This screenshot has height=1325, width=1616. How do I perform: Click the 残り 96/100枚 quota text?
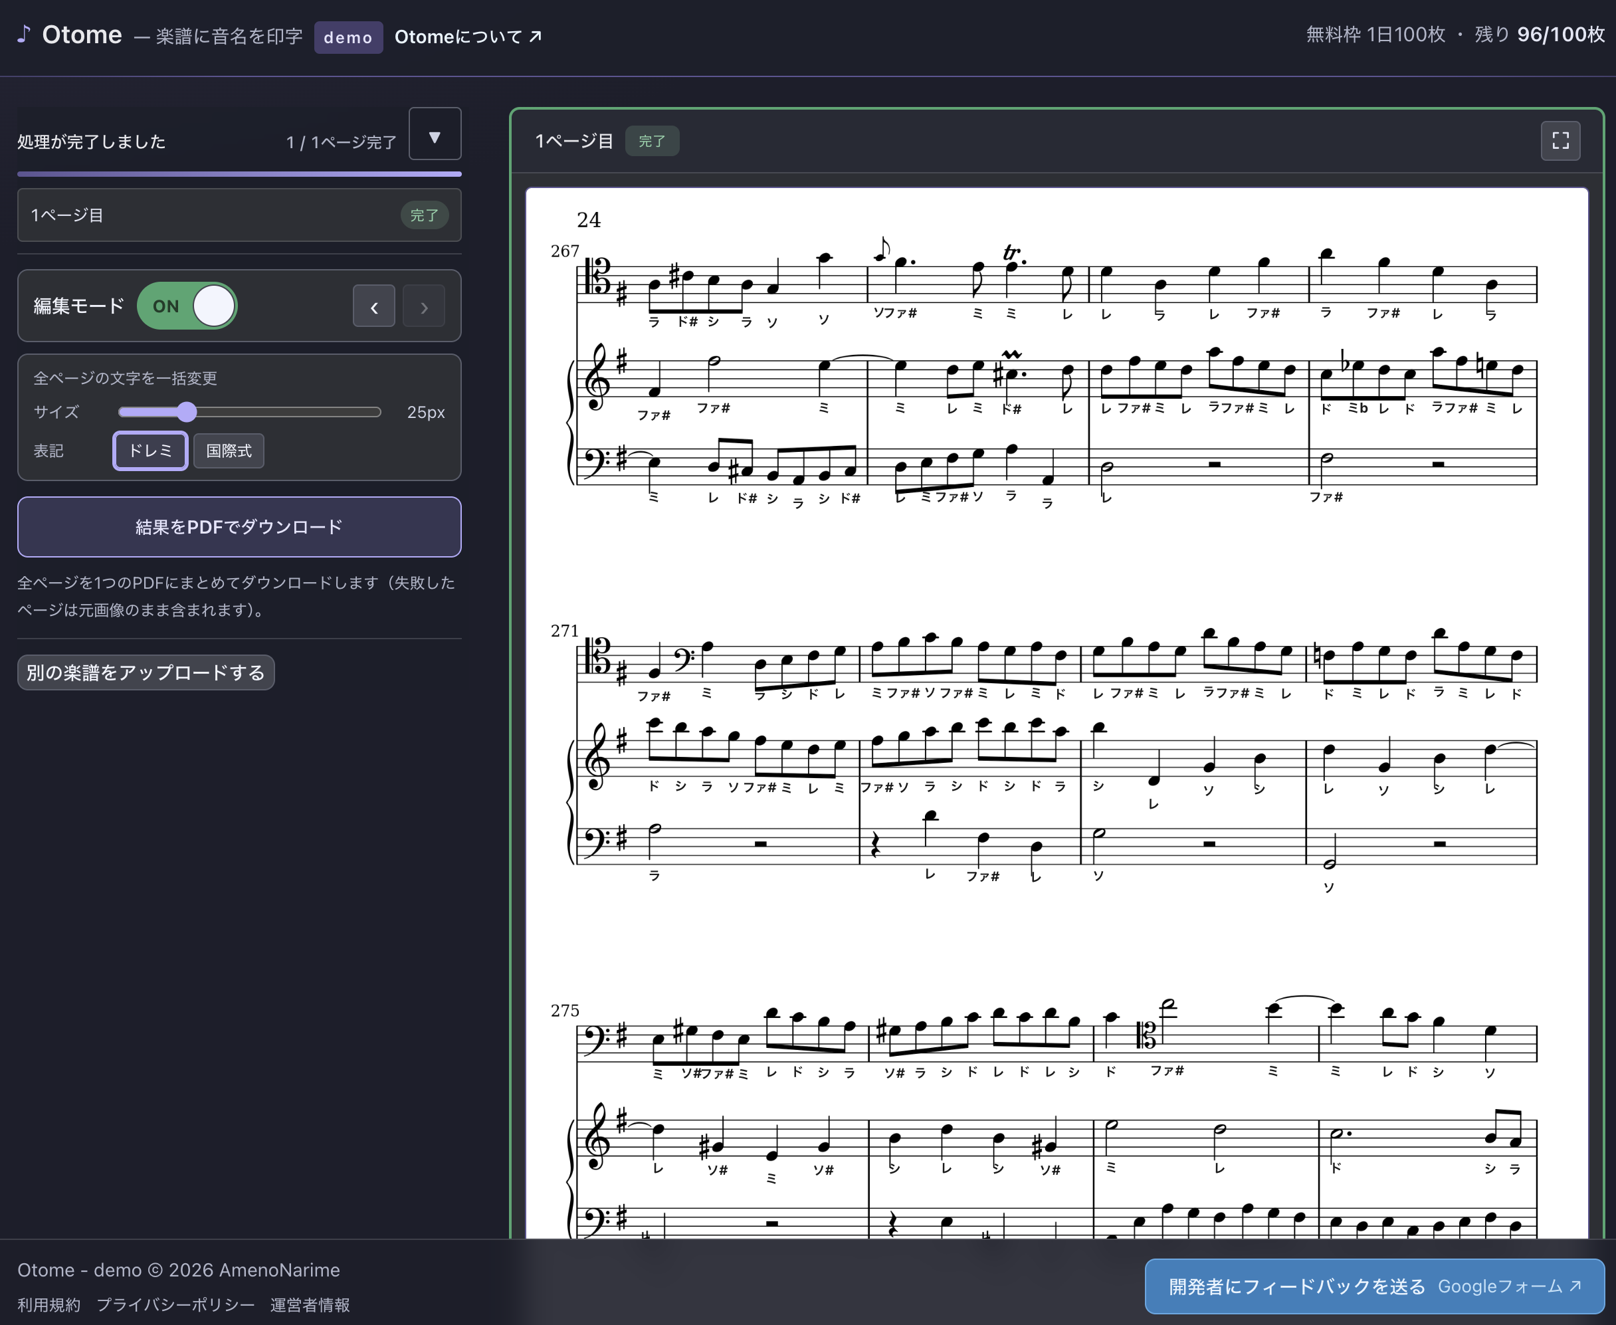pos(1539,35)
